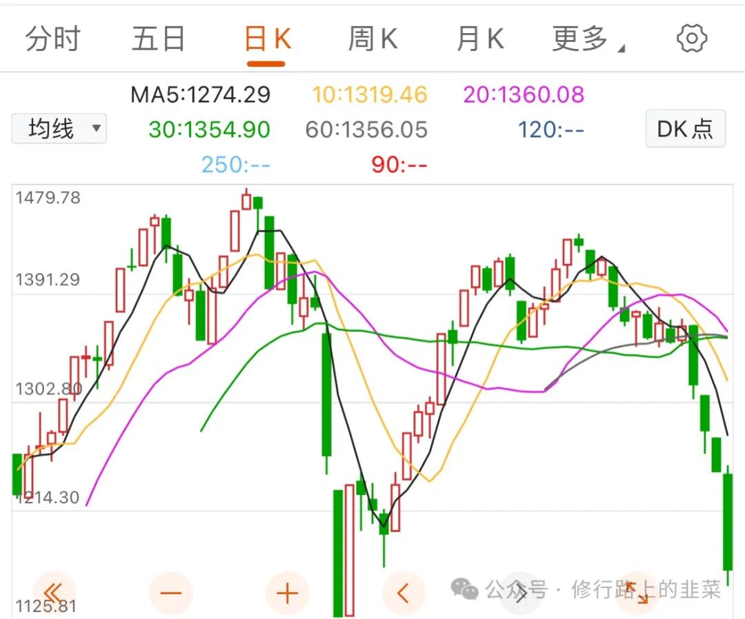Expand the 更多 period menu
745x619 pixels.
(588, 39)
